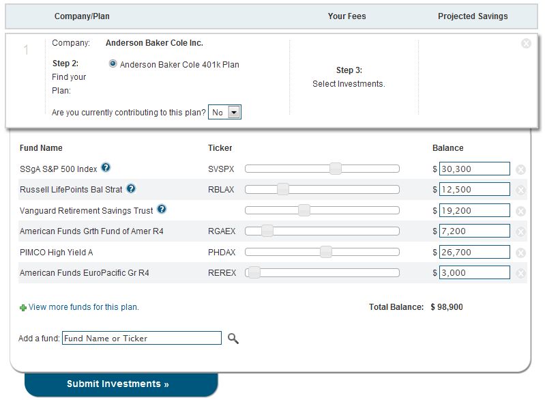Screen dimensions: 545x400
Task: Click the RGAEX ticker text
Action: 222,231
